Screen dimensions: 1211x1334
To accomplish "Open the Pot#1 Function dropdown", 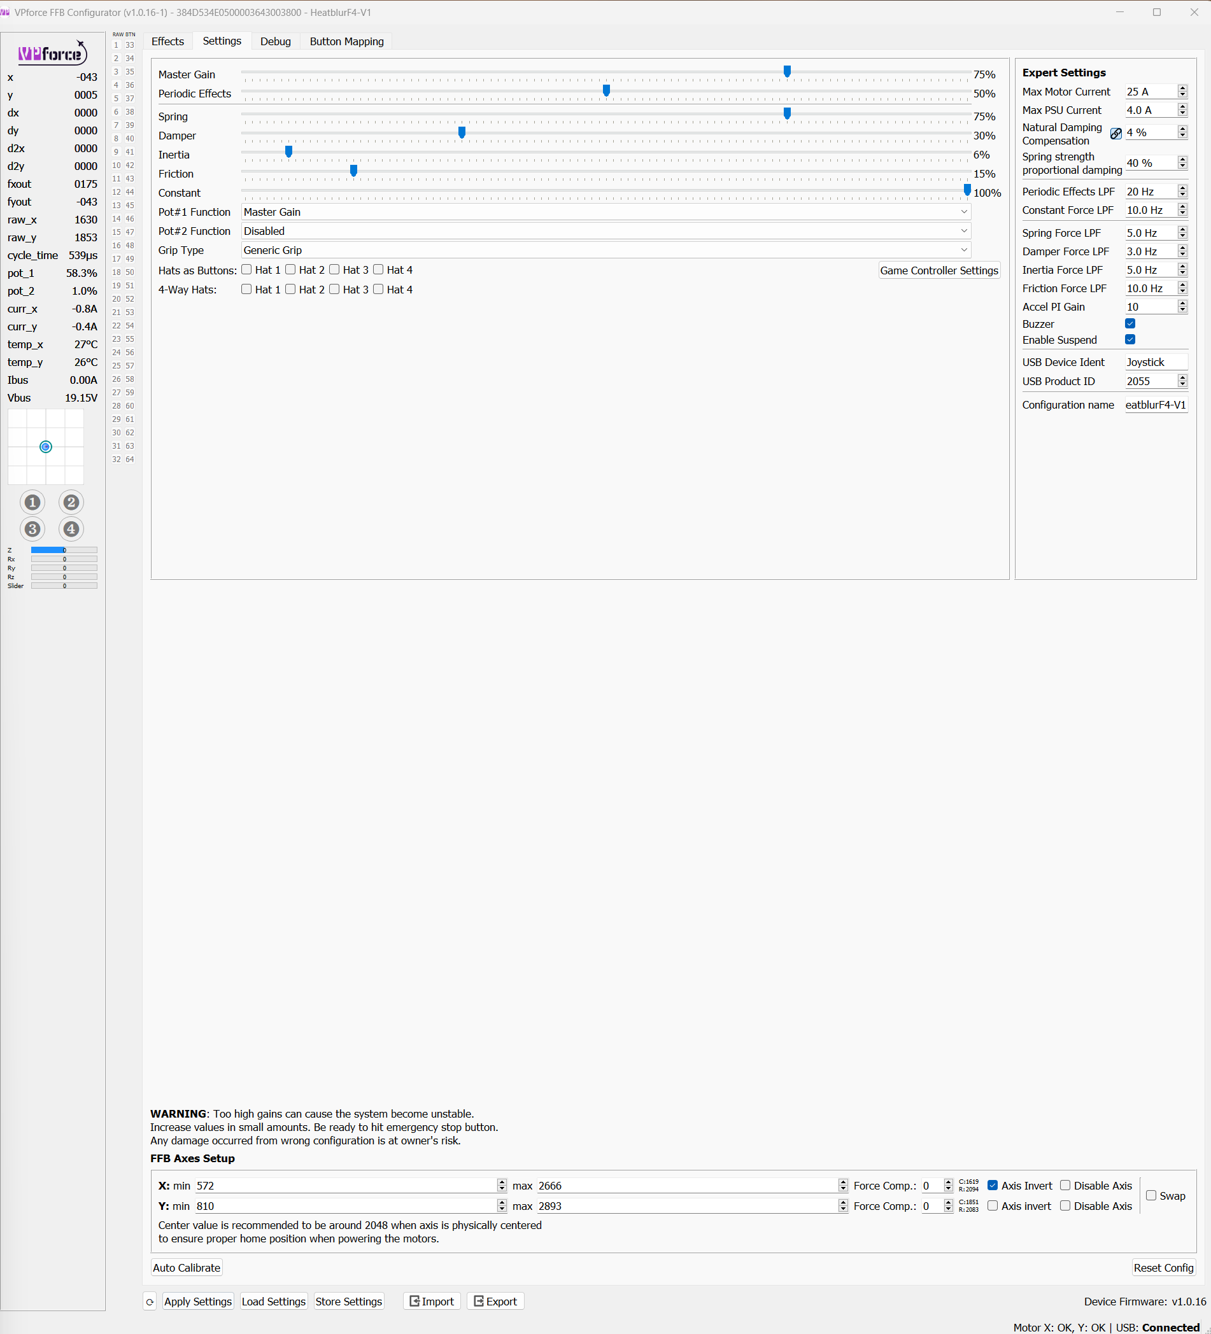I will (x=606, y=212).
